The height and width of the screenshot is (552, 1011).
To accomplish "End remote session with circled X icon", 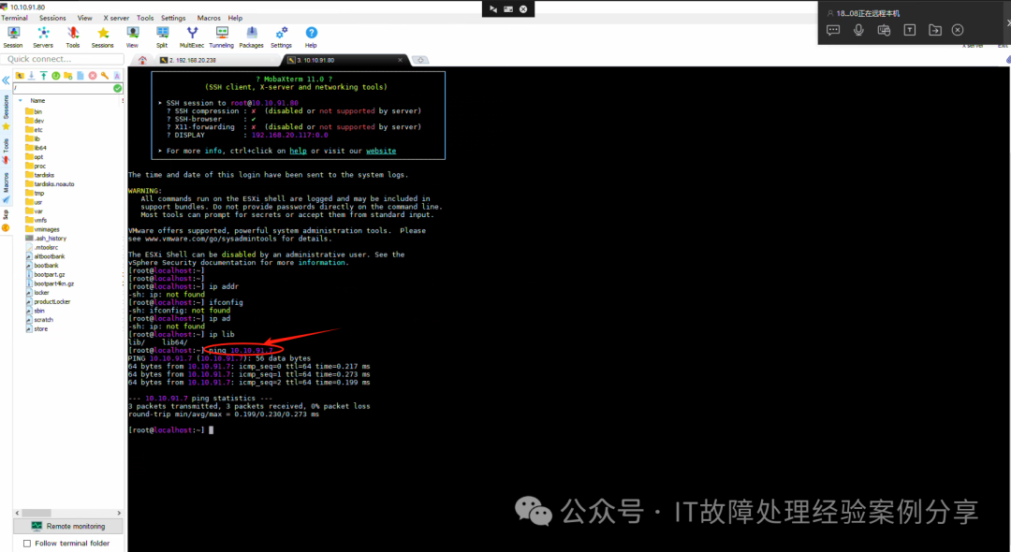I will click(958, 30).
